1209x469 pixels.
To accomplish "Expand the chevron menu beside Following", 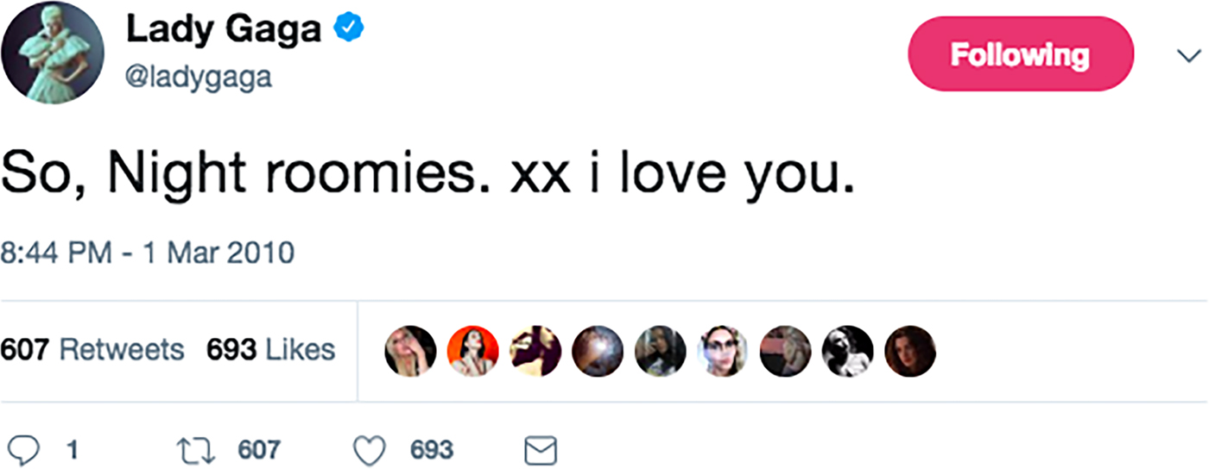I will (x=1188, y=55).
